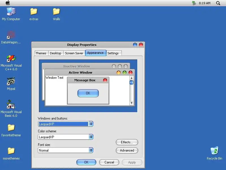Expand the Color scheme dropdown
This screenshot has height=170, width=226.
tap(91, 137)
